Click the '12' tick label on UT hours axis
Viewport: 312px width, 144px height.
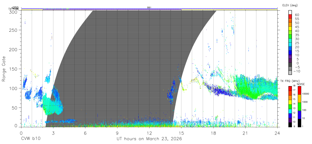click(149, 133)
